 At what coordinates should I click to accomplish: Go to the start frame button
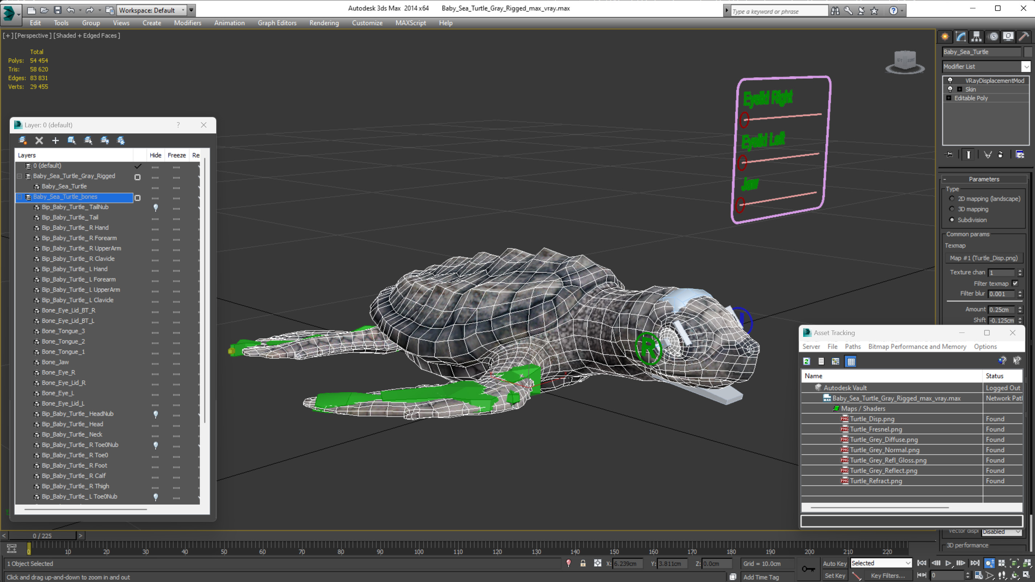(x=922, y=563)
